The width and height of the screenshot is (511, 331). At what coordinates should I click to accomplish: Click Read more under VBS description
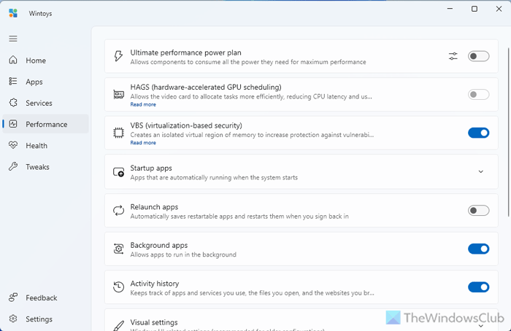click(x=143, y=143)
